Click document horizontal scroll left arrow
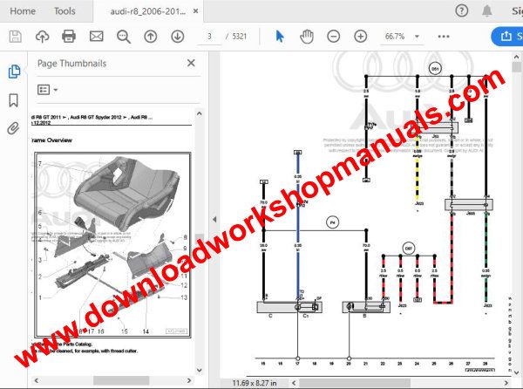 pyautogui.click(x=294, y=383)
